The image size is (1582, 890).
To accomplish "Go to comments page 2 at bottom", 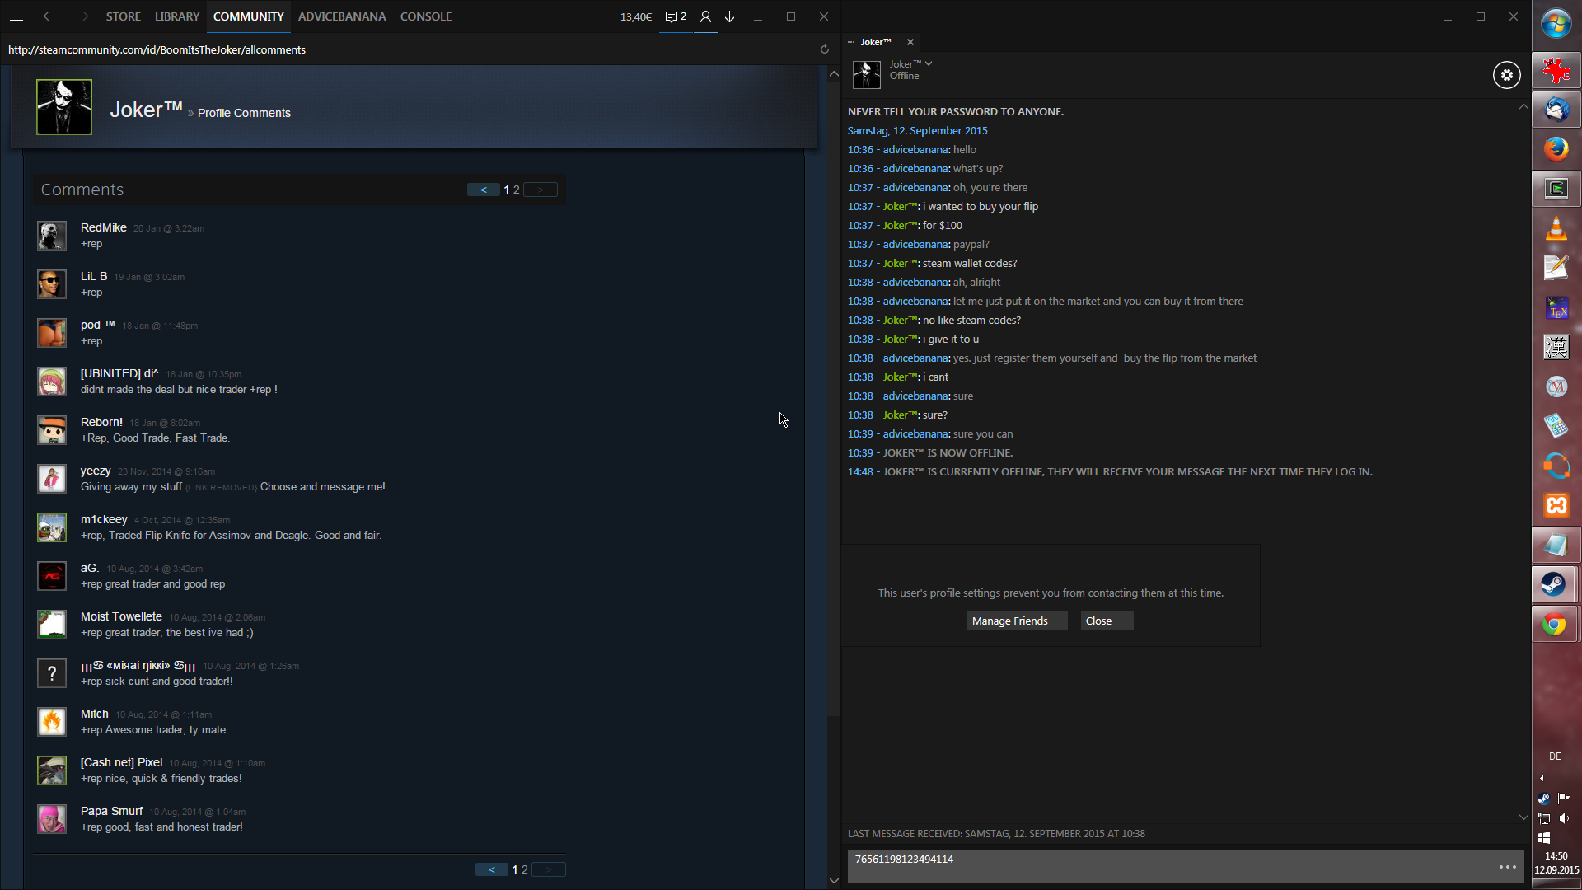I will [525, 869].
